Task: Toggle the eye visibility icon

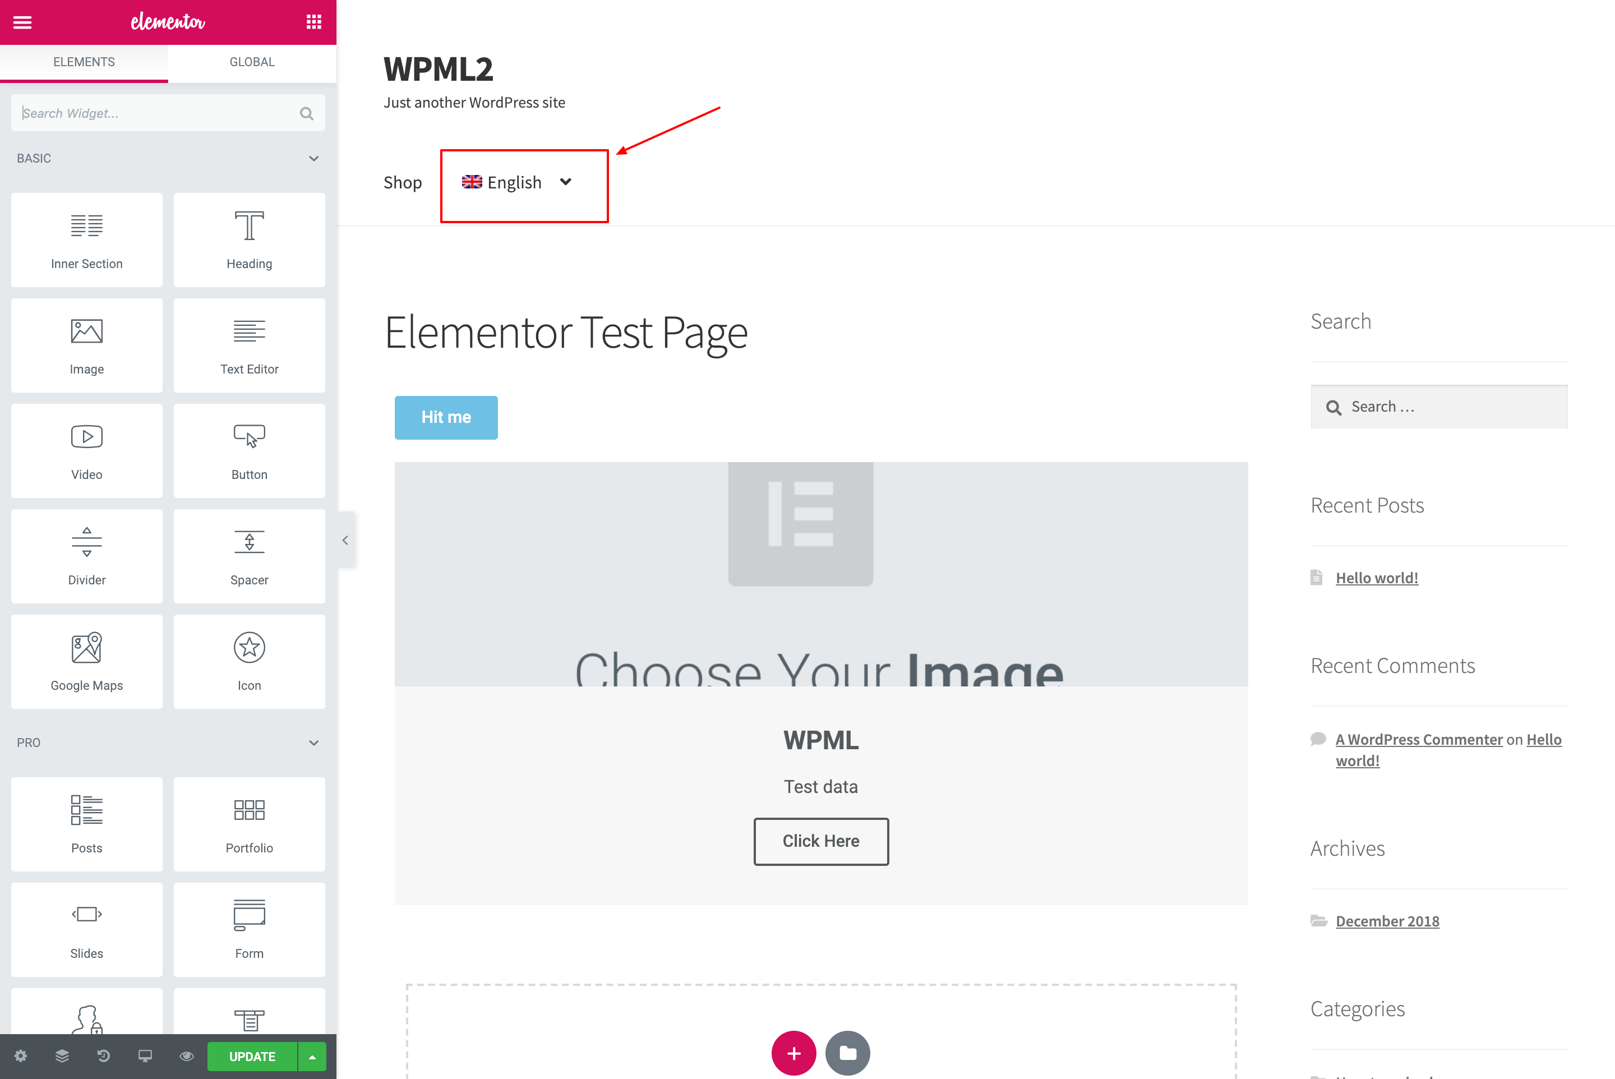Action: click(187, 1056)
